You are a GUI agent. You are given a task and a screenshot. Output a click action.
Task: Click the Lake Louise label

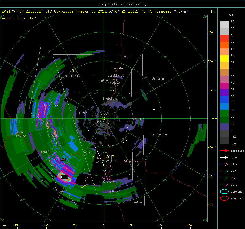(21, 134)
